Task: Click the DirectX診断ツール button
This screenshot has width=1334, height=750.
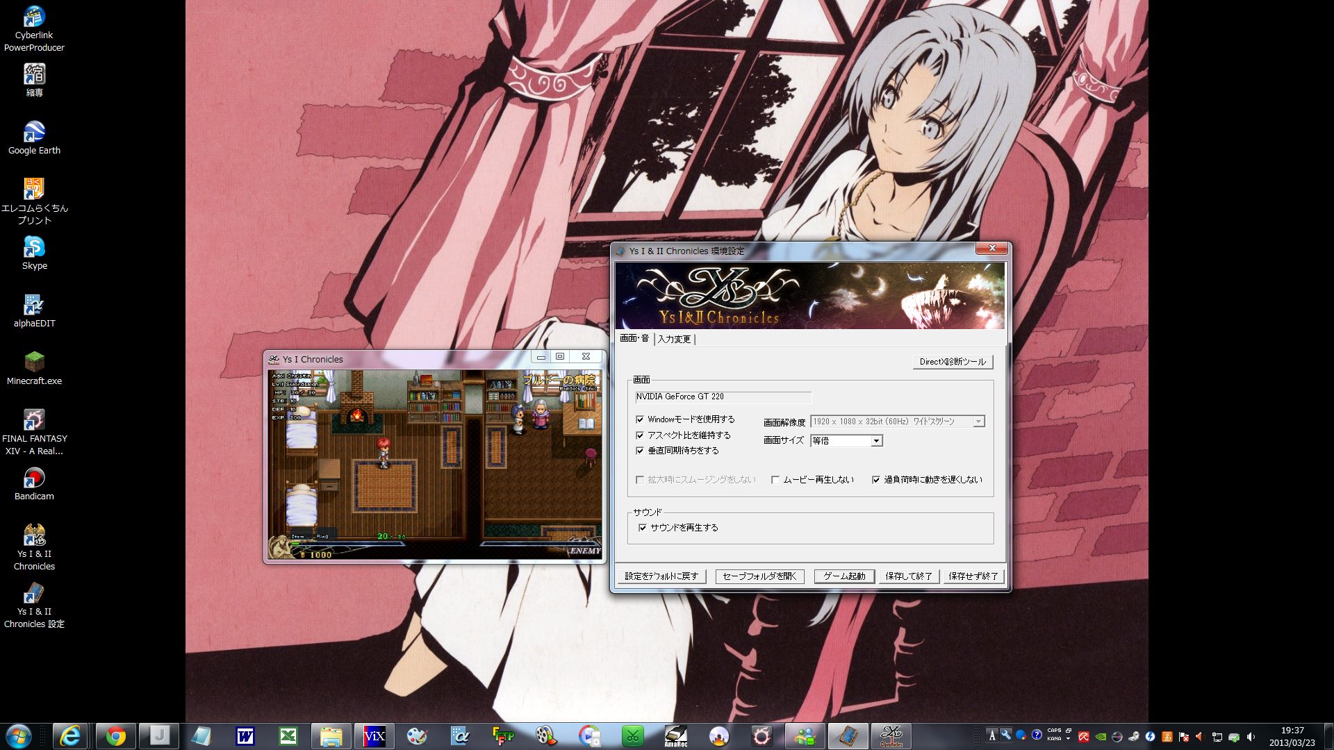Action: click(x=953, y=362)
